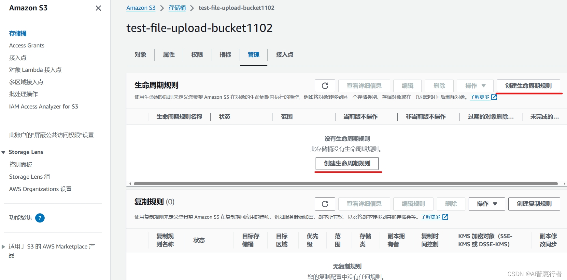The width and height of the screenshot is (567, 280).
Task: Click 查看详细信息 in replication rules section
Action: point(364,204)
